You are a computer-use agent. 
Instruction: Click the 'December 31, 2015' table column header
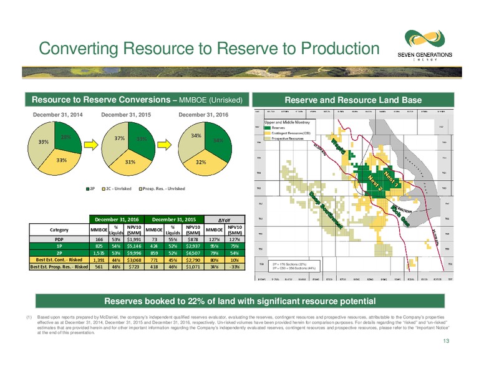[x=174, y=219]
